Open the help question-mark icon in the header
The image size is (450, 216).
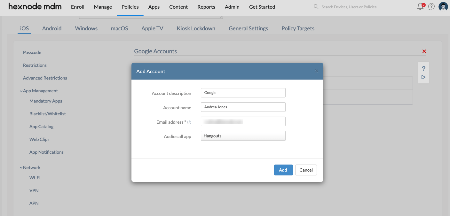tap(431, 6)
